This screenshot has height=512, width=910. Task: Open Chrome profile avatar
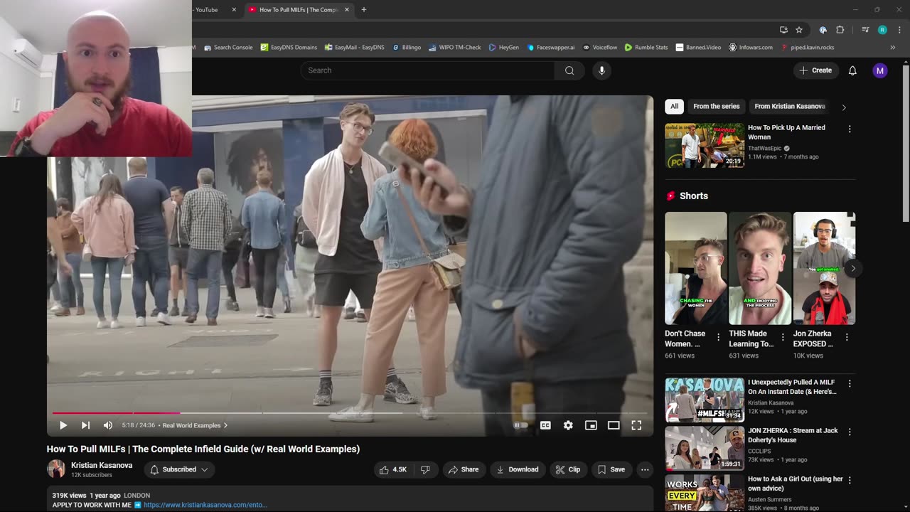[882, 30]
